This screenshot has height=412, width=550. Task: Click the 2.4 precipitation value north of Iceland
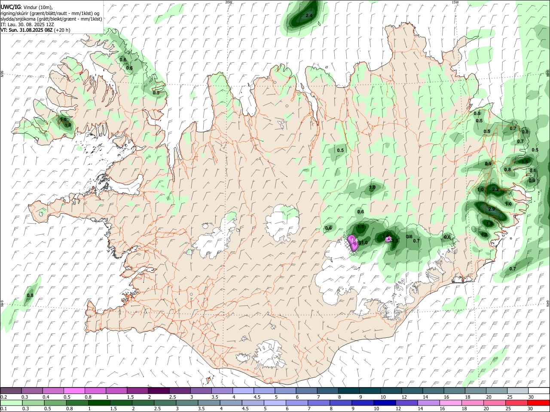[309, 16]
